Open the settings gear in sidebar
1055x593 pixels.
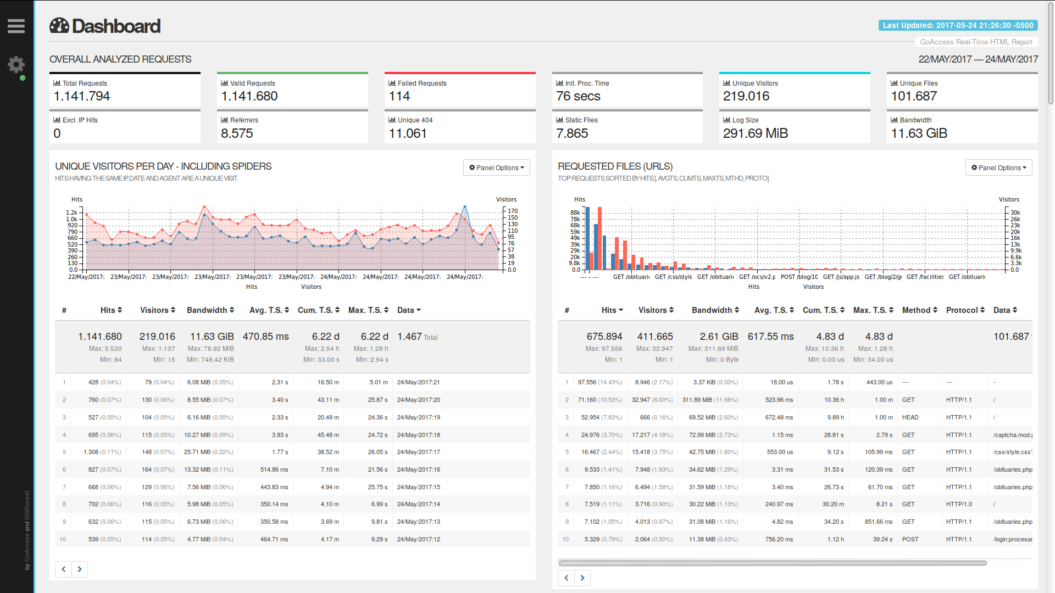(16, 65)
